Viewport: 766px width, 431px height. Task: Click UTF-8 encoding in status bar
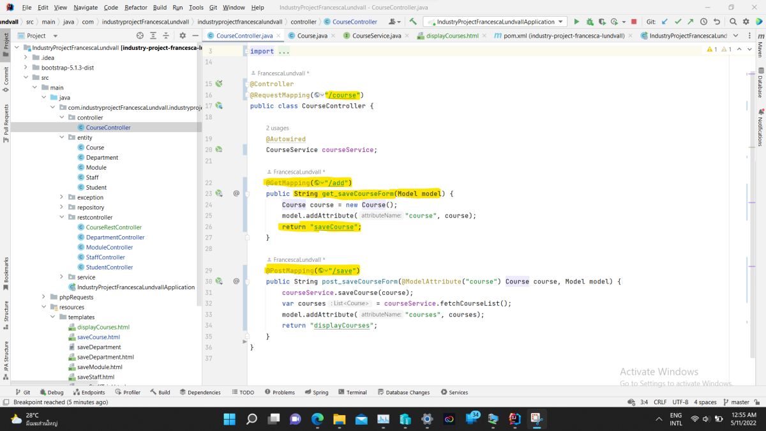click(x=680, y=402)
